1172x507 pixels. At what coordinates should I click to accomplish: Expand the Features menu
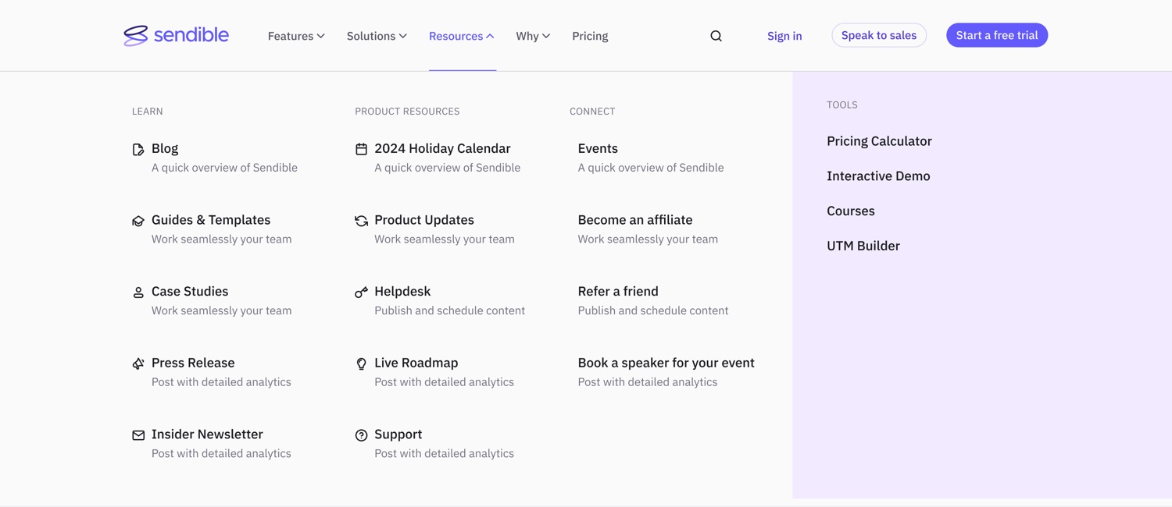[x=296, y=36]
